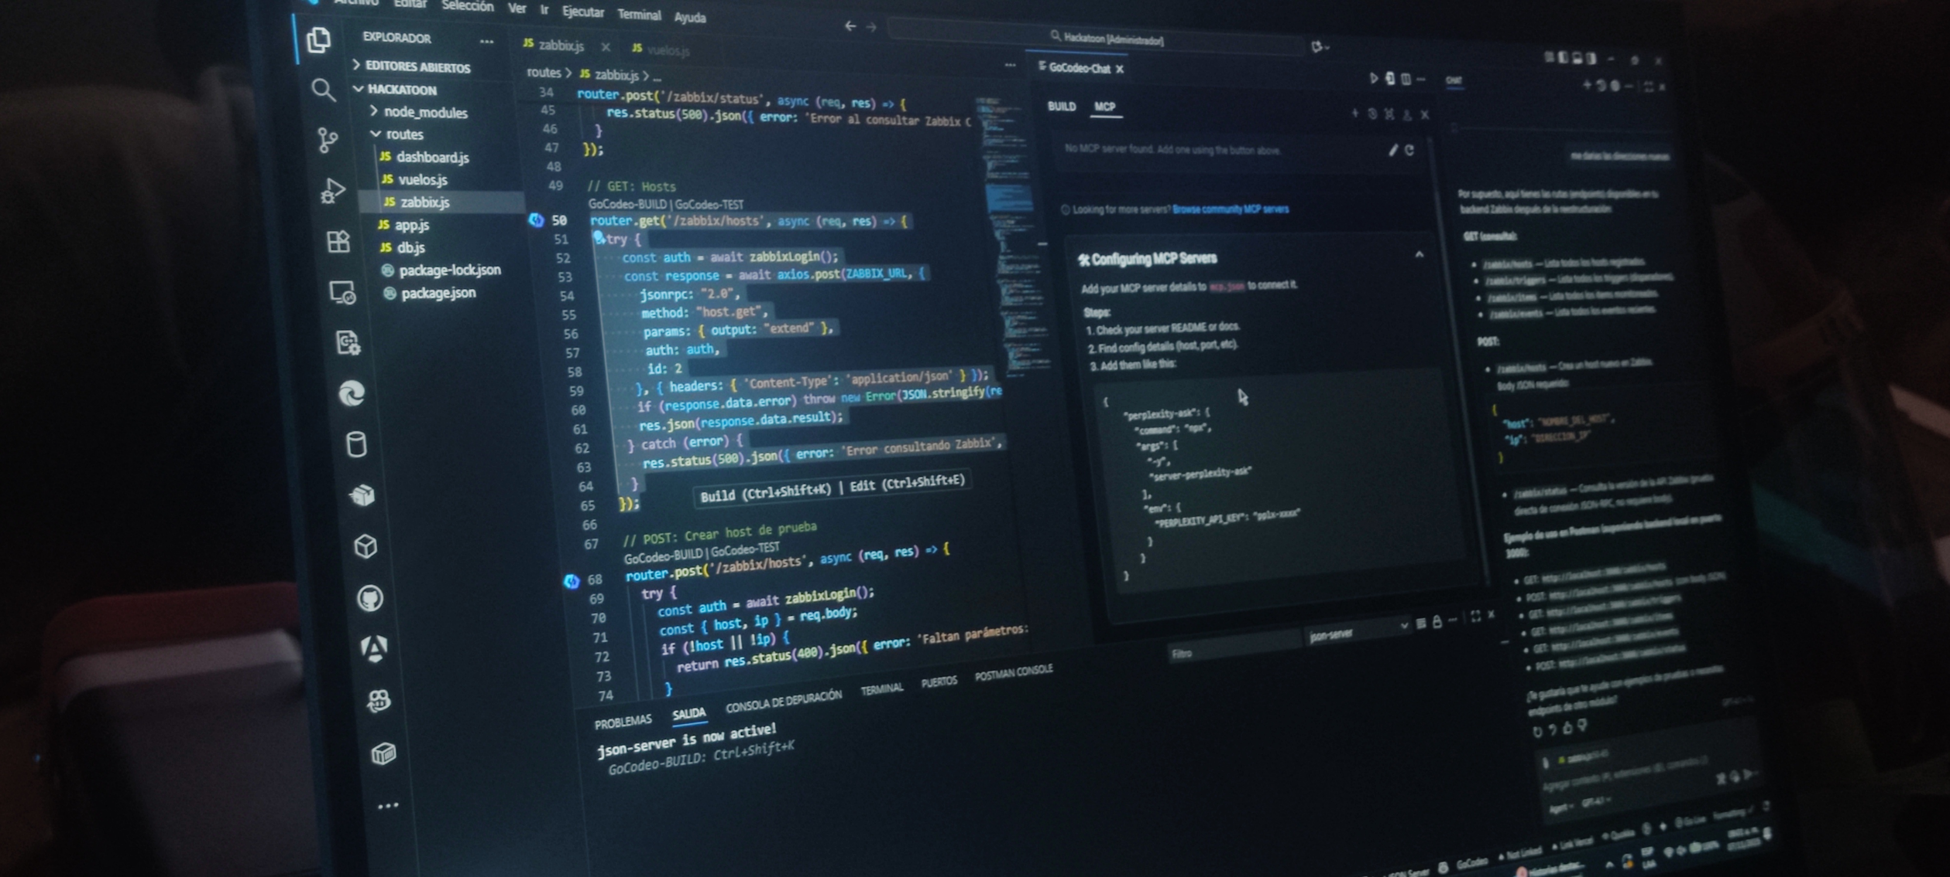Click Browse community MCP servers link
1950x877 pixels.
[x=1230, y=209]
